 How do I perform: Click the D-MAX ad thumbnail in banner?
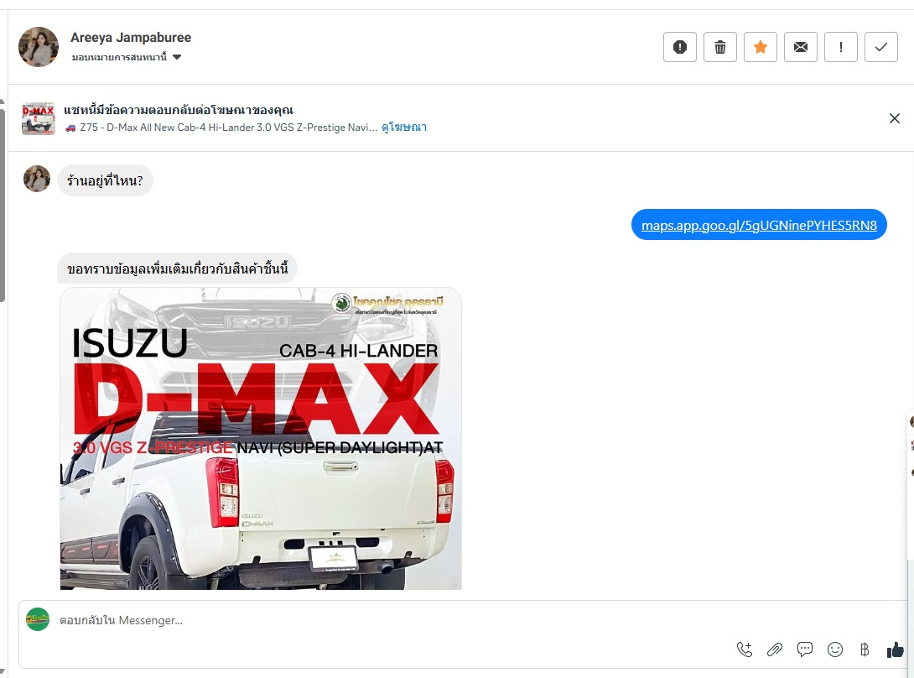coord(39,118)
